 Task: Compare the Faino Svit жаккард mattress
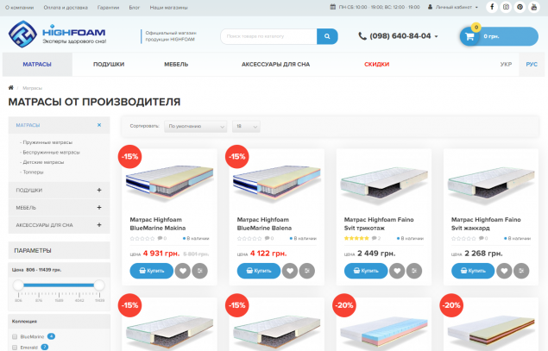coord(521,271)
